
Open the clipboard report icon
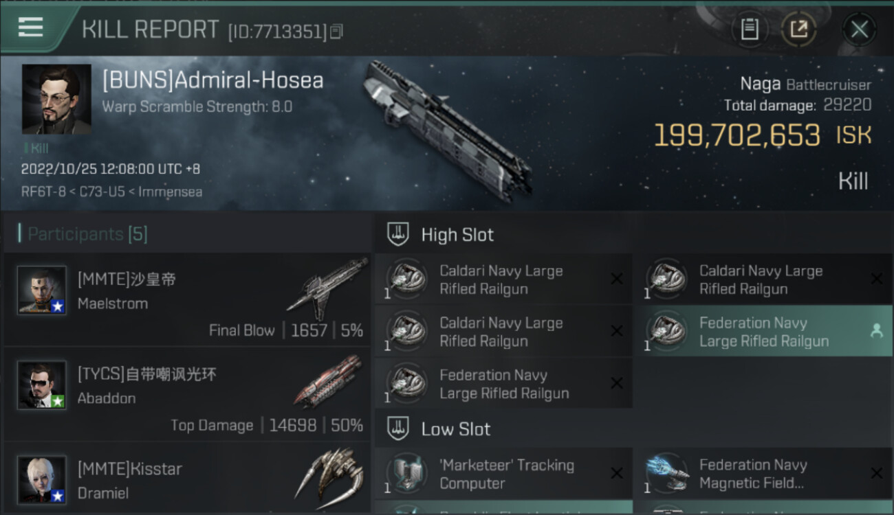(x=750, y=30)
